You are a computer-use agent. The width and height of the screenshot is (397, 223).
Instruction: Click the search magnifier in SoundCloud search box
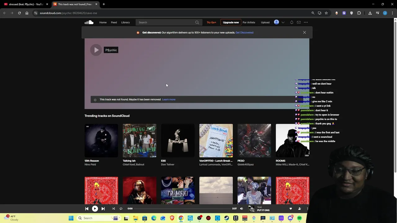197,22
